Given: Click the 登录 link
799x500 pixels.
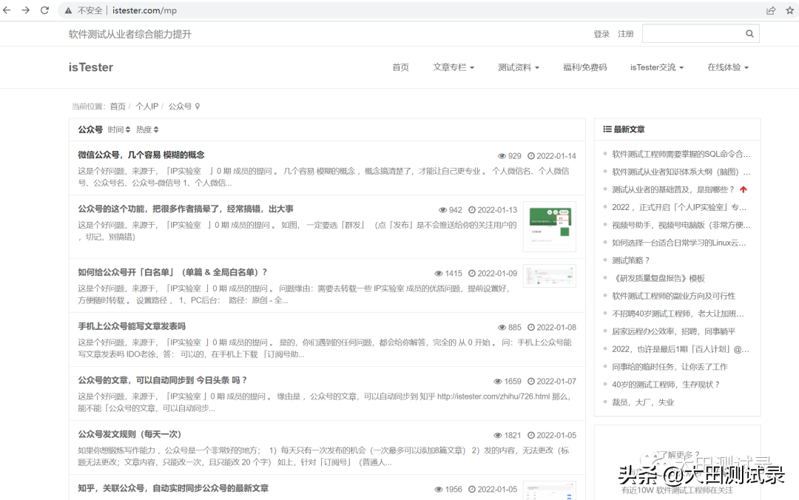Looking at the screenshot, I should [601, 34].
